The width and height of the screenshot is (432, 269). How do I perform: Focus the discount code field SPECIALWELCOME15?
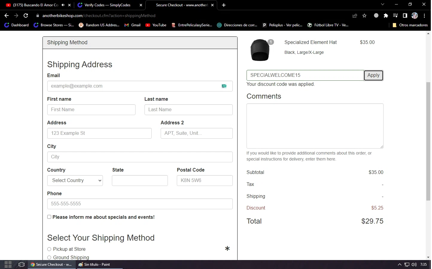(x=305, y=75)
